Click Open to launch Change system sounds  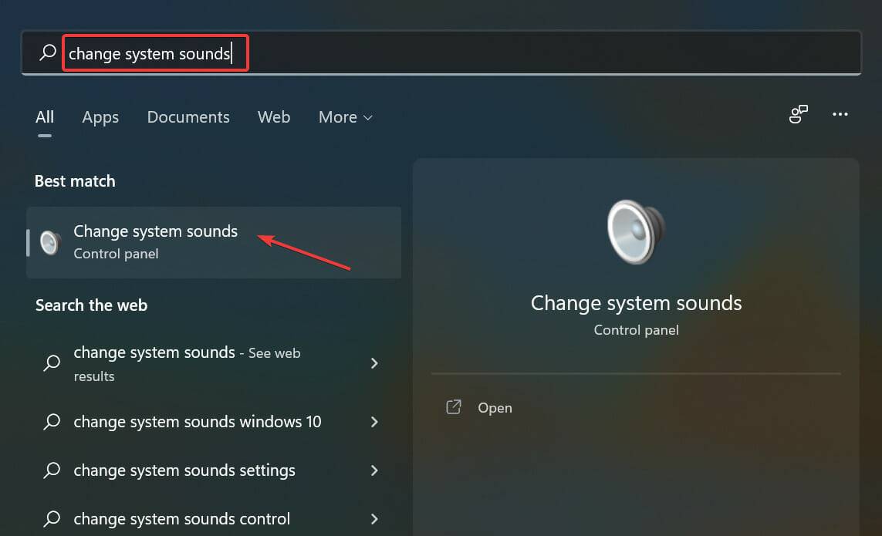point(494,407)
